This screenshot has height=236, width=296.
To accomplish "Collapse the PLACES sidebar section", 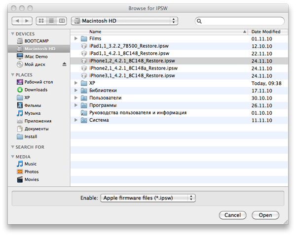I will click(13, 75).
